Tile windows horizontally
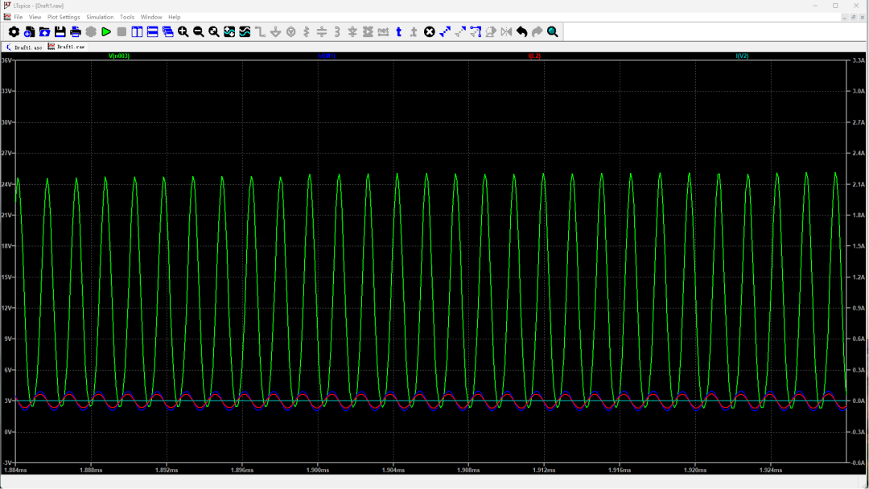 152,32
